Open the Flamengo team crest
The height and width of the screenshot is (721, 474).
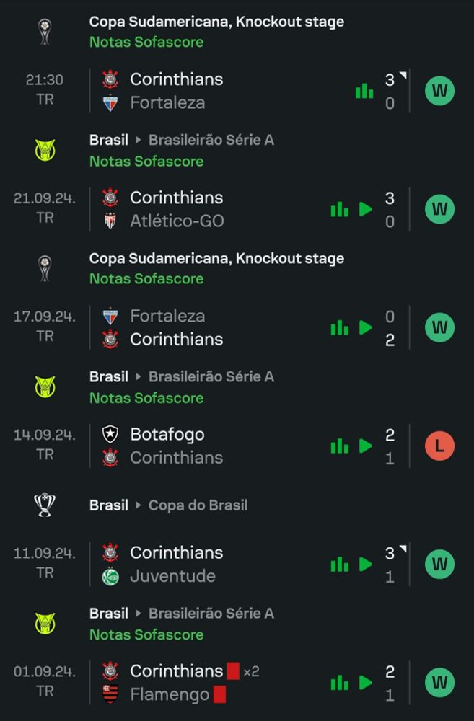point(110,694)
